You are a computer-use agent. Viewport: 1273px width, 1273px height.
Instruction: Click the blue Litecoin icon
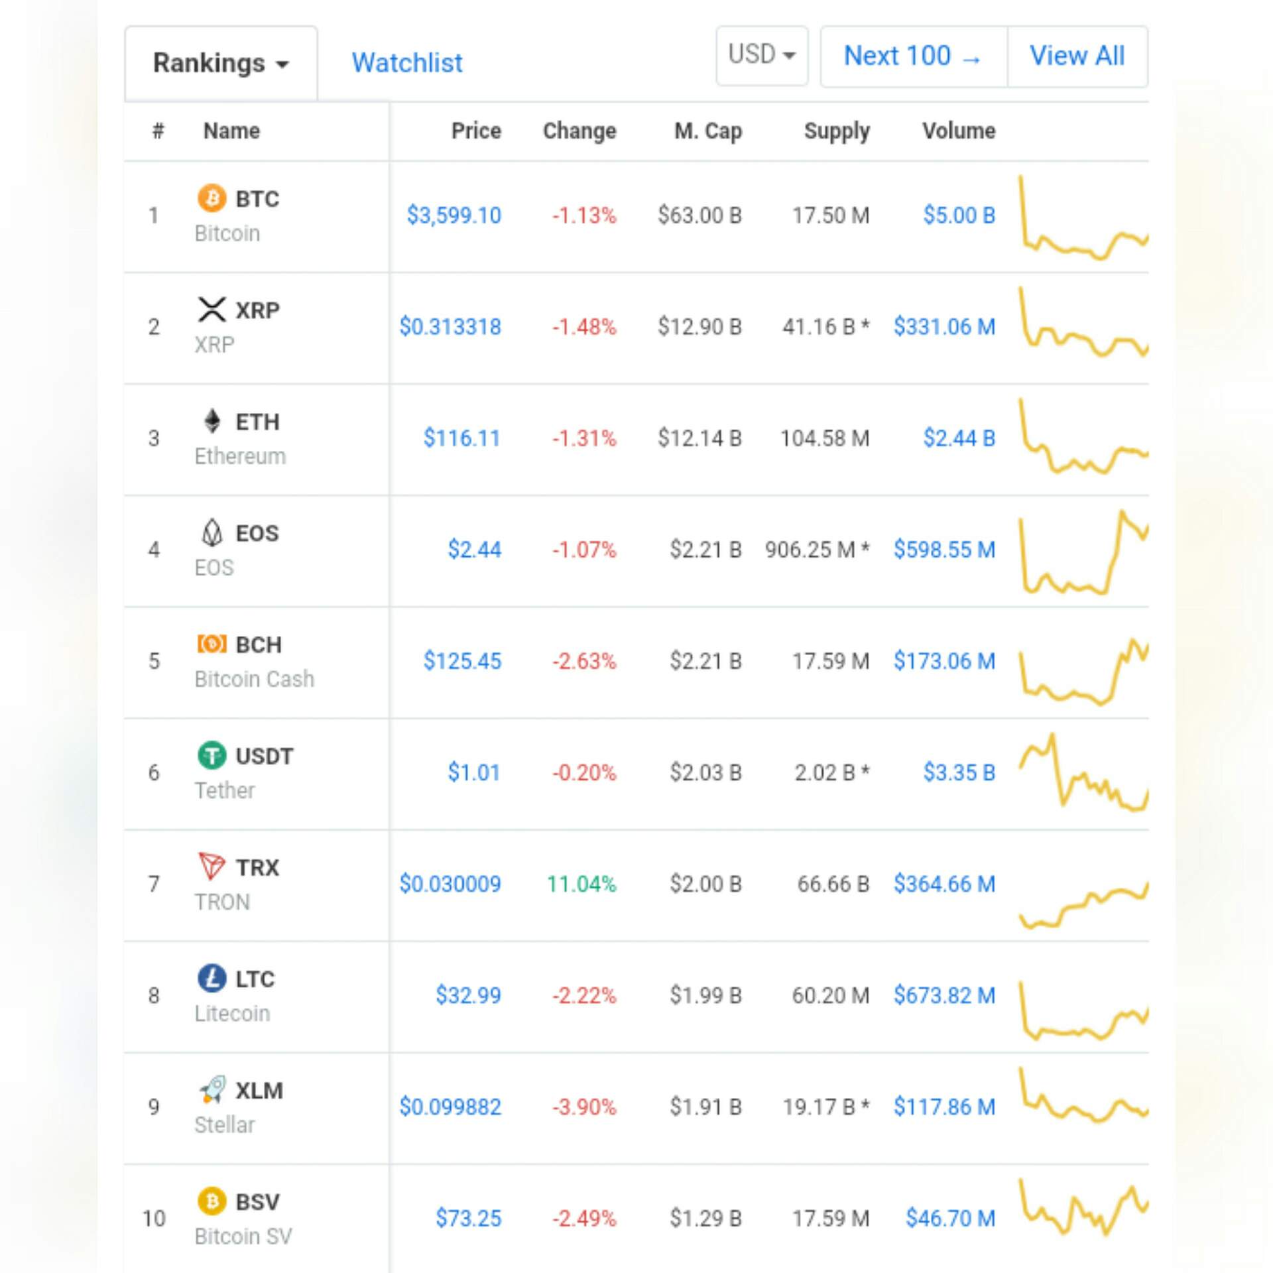click(x=212, y=978)
